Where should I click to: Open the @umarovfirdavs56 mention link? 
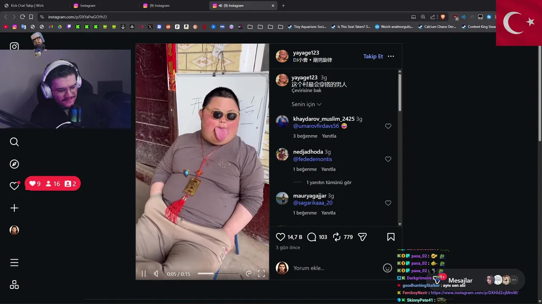coord(316,126)
